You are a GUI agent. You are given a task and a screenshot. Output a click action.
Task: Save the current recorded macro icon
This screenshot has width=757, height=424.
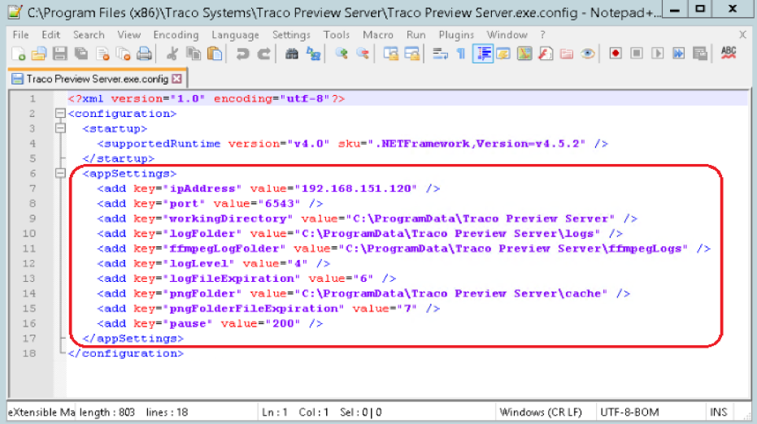699,54
